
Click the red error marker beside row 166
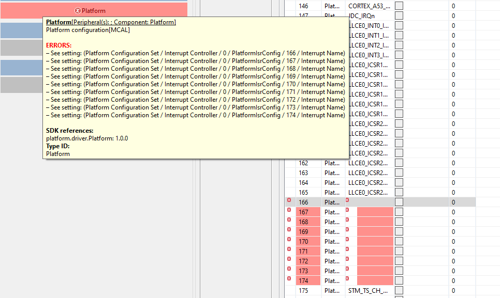click(x=289, y=201)
